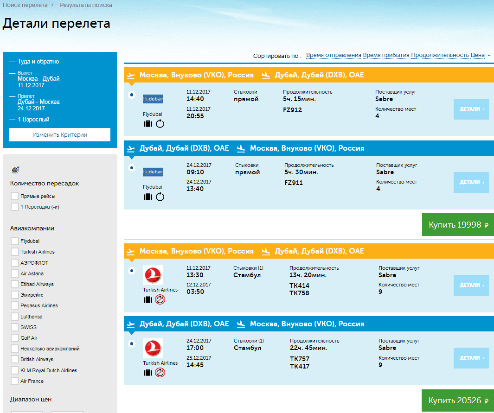Show details for flights TK414 TK758

(x=471, y=285)
